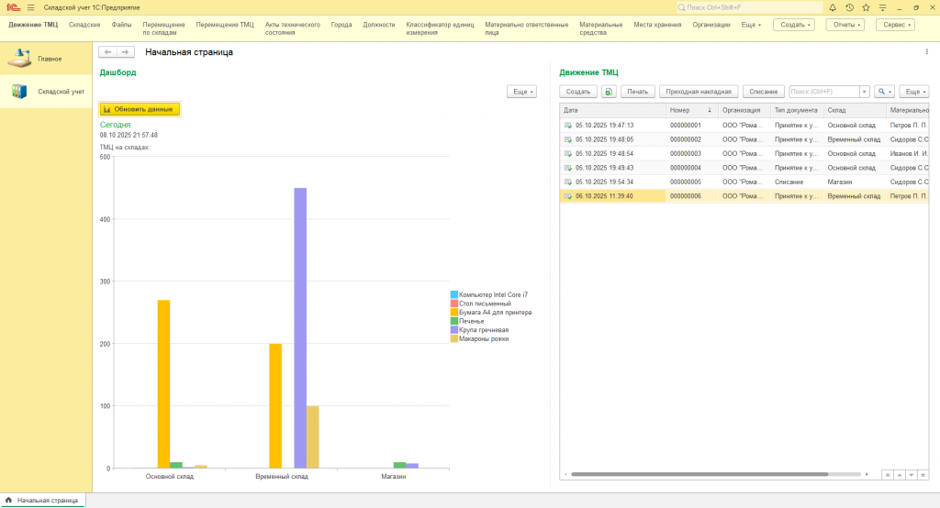Screen dimensions: 940x508
Task: Click the Приходная накладная button
Action: pos(698,92)
